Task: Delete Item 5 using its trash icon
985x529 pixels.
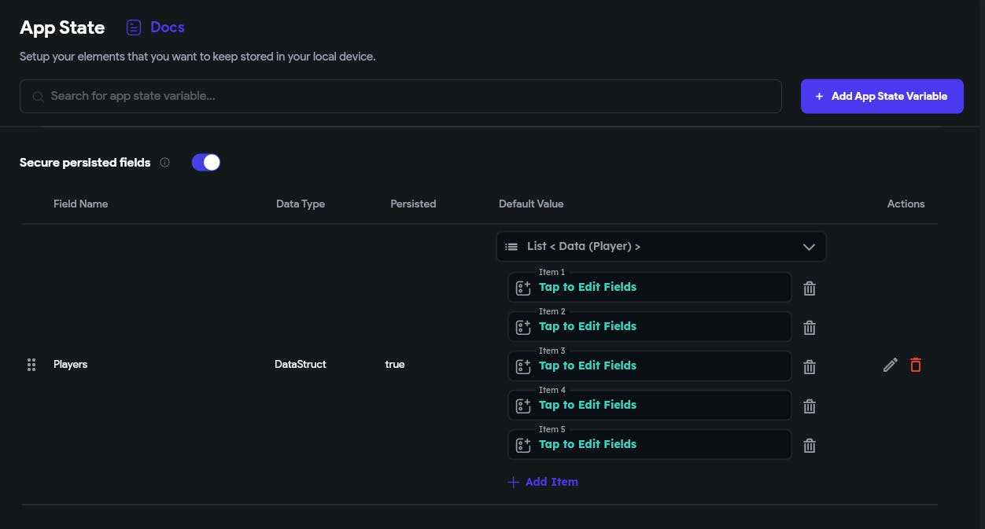Action: (x=809, y=446)
